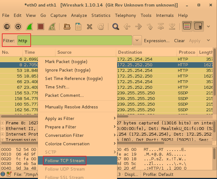Click the Expression… button
The height and width of the screenshot is (179, 217).
(x=157, y=41)
